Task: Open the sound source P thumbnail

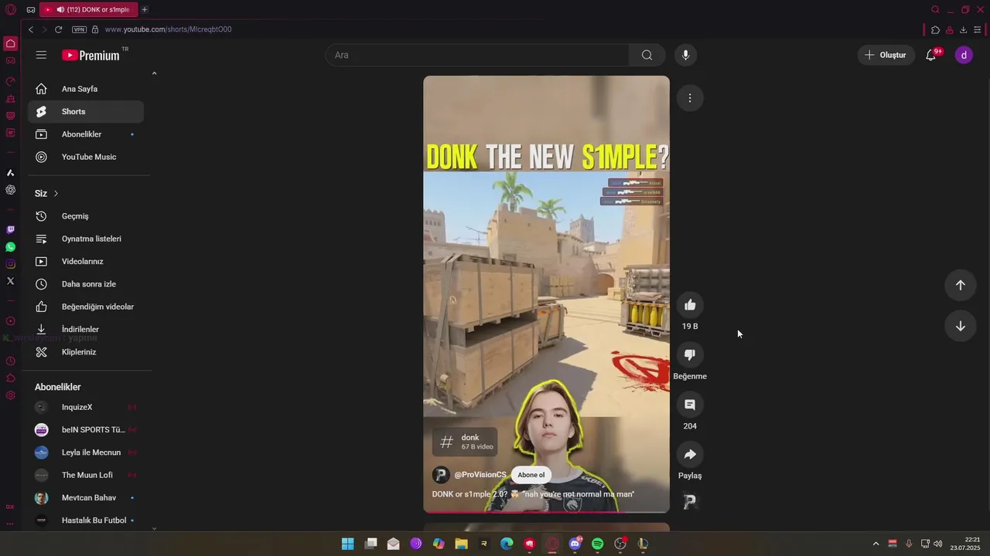Action: click(690, 502)
